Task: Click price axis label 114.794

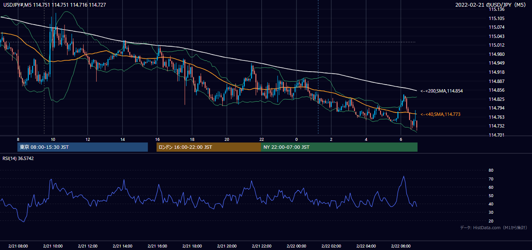Action: [497, 108]
